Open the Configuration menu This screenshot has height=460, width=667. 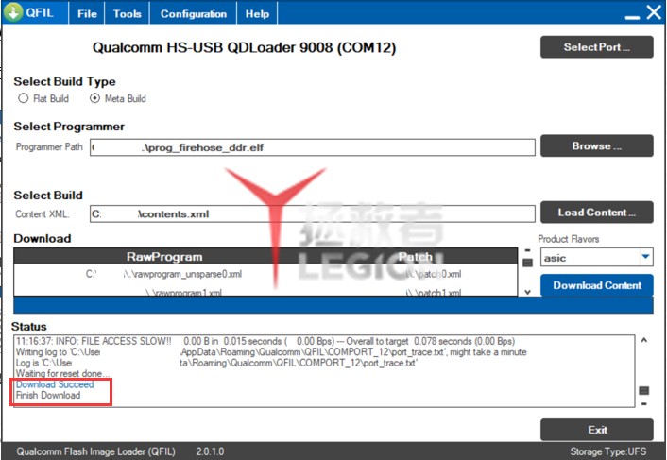(193, 13)
